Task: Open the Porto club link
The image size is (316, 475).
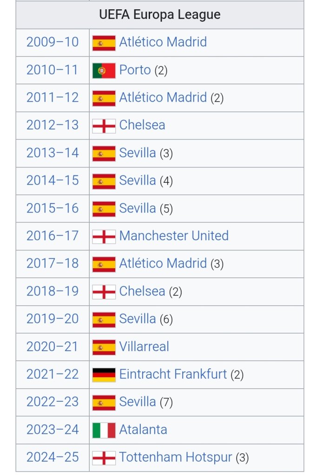Action: click(135, 70)
